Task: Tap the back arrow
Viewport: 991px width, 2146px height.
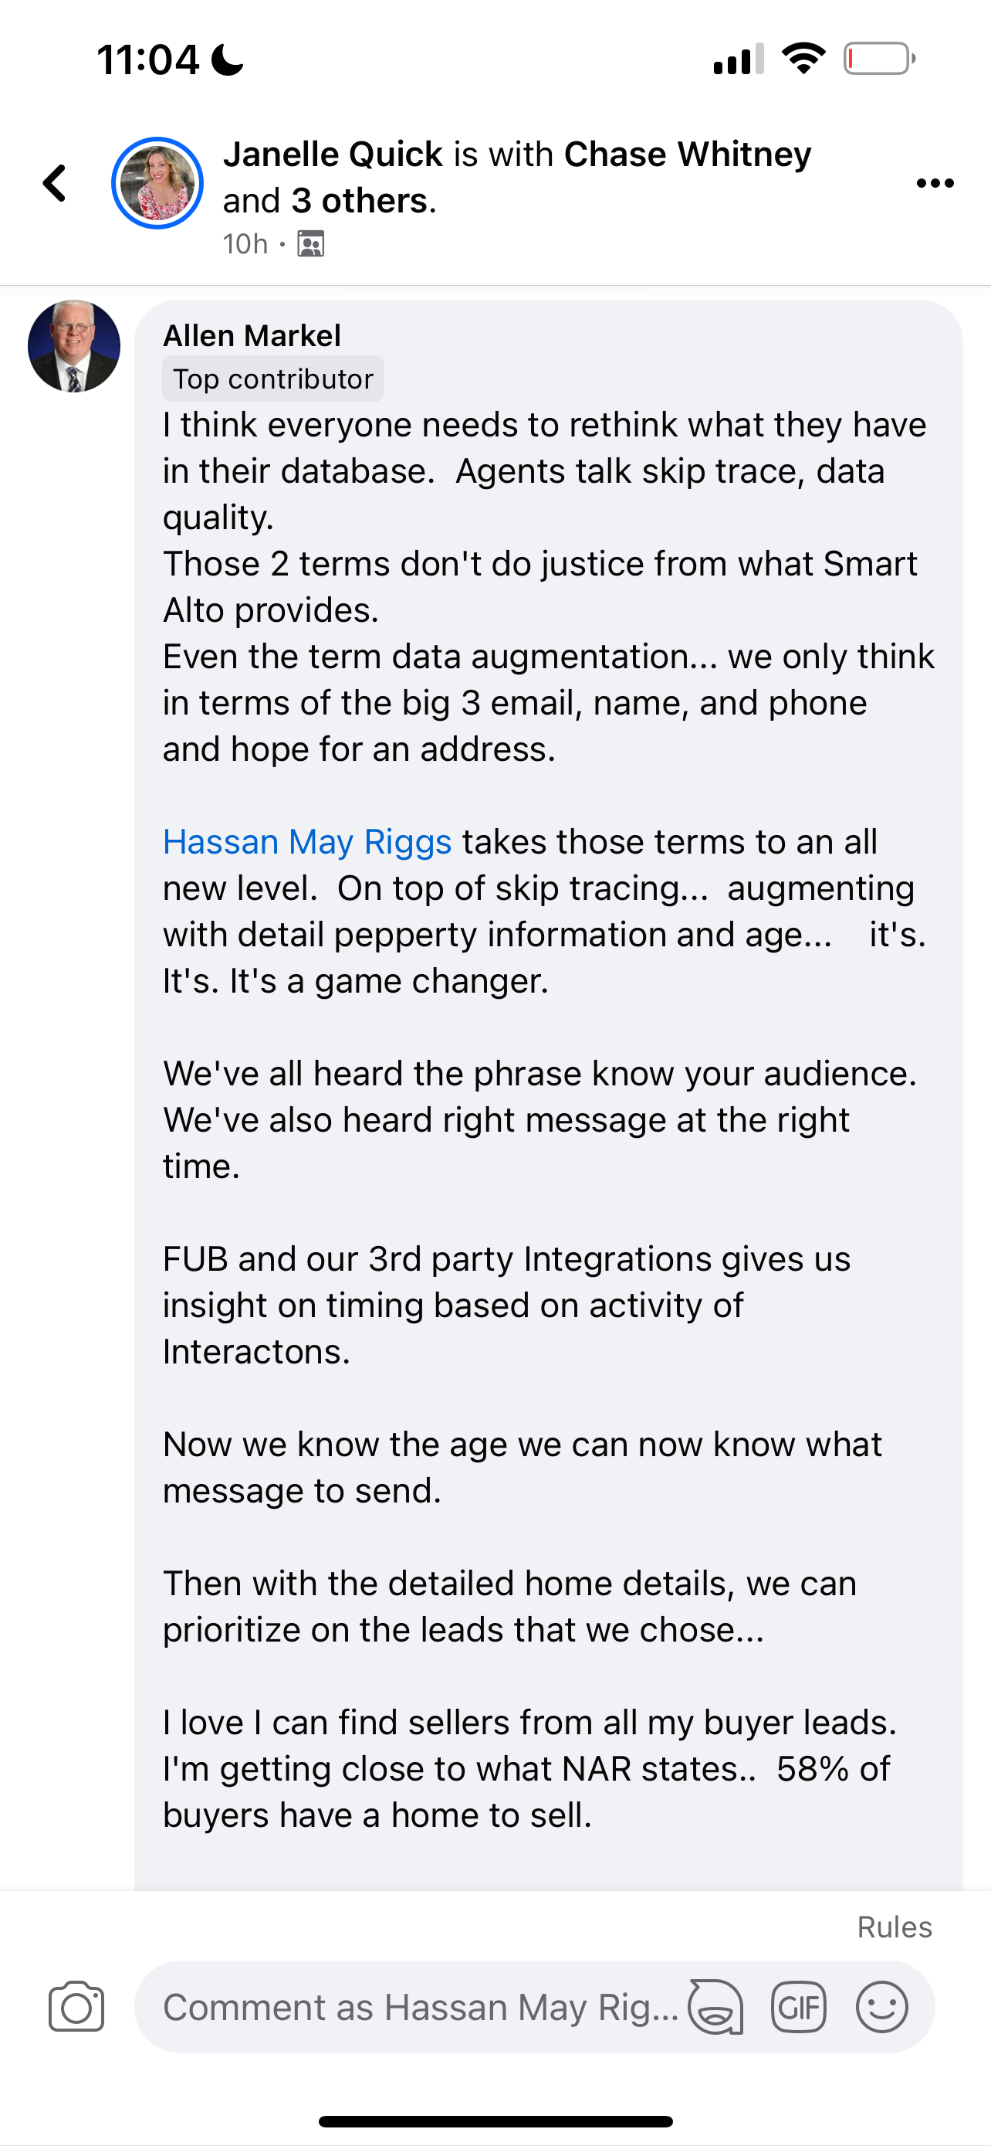Action: click(x=55, y=183)
